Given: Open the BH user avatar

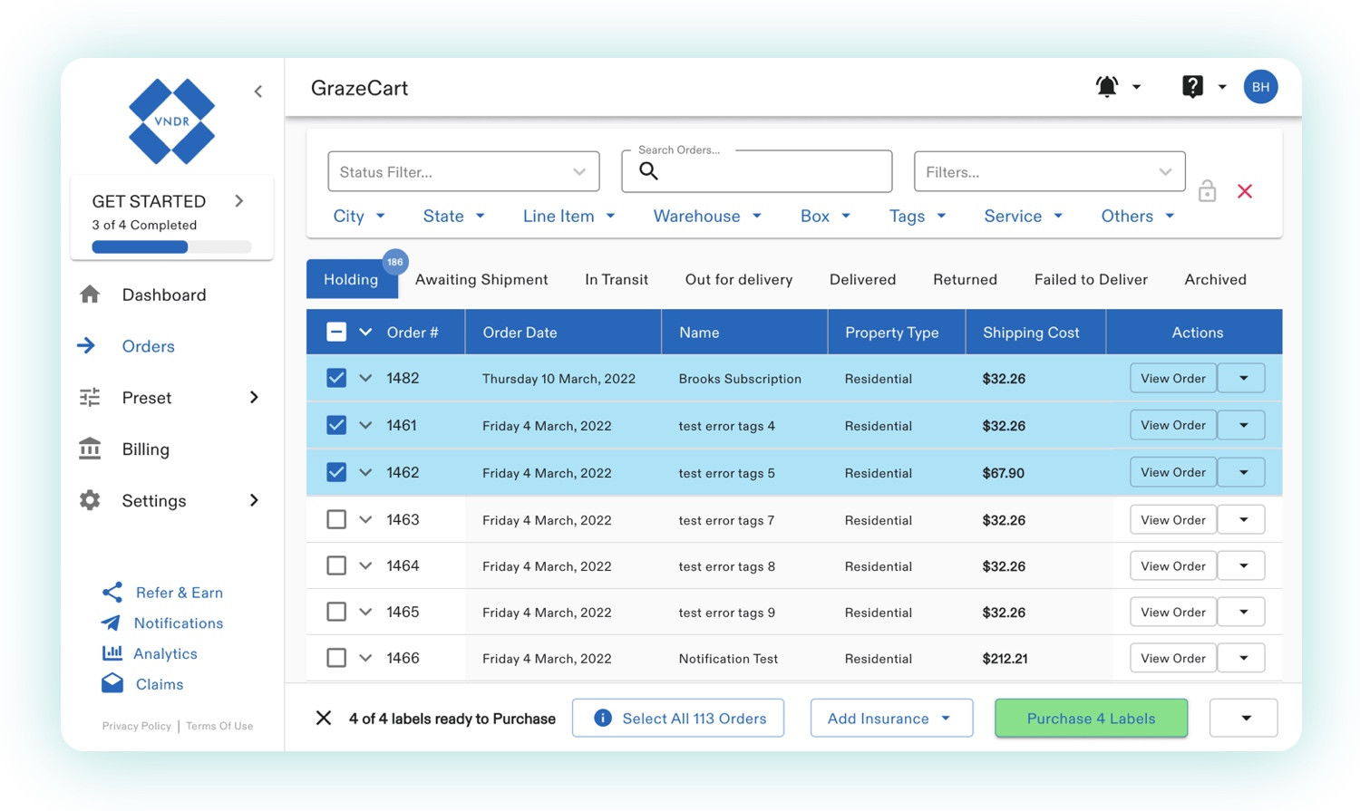Looking at the screenshot, I should 1260,87.
